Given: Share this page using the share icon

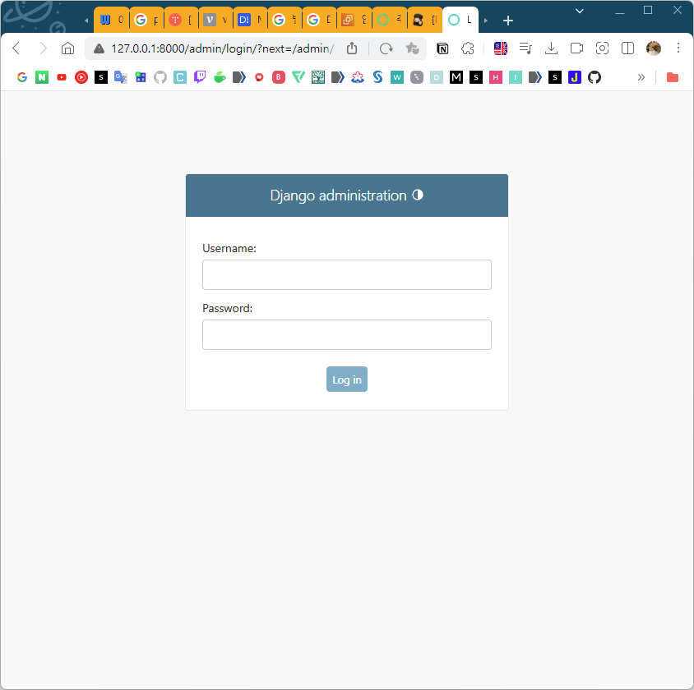Looking at the screenshot, I should click(352, 48).
